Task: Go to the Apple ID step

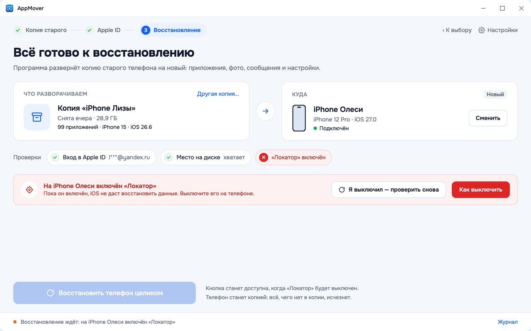Action: tap(103, 30)
